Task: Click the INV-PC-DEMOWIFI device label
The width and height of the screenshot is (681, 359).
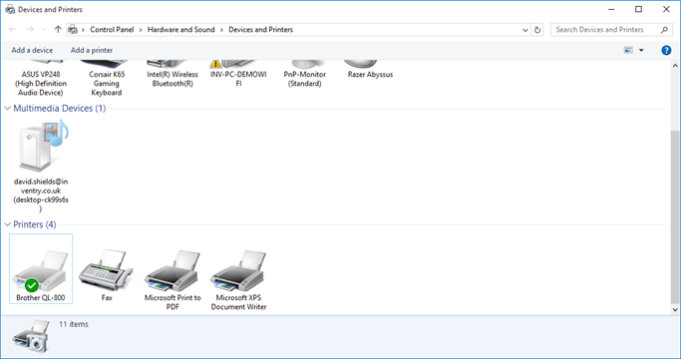Action: 238,79
